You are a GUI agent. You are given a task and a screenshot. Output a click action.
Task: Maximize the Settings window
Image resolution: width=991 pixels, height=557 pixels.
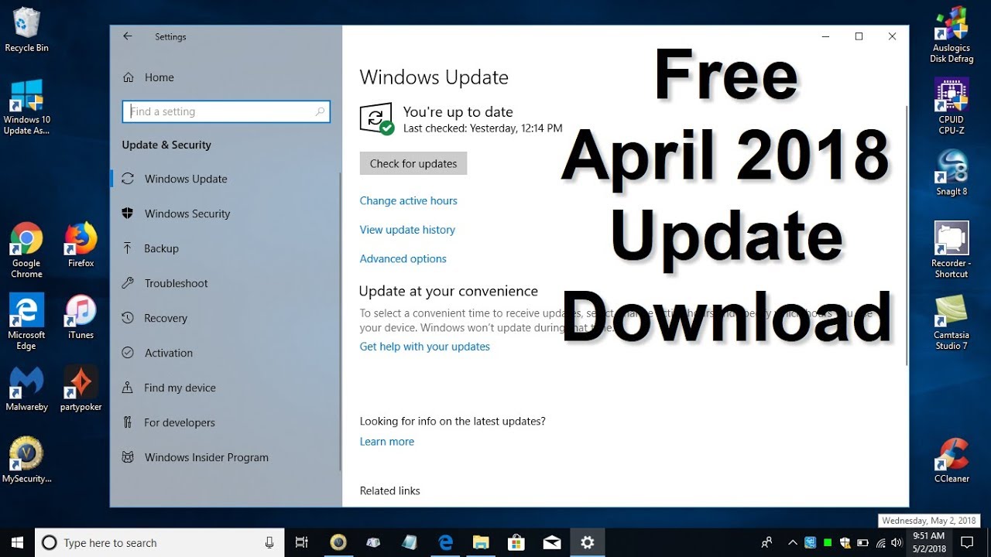[859, 36]
